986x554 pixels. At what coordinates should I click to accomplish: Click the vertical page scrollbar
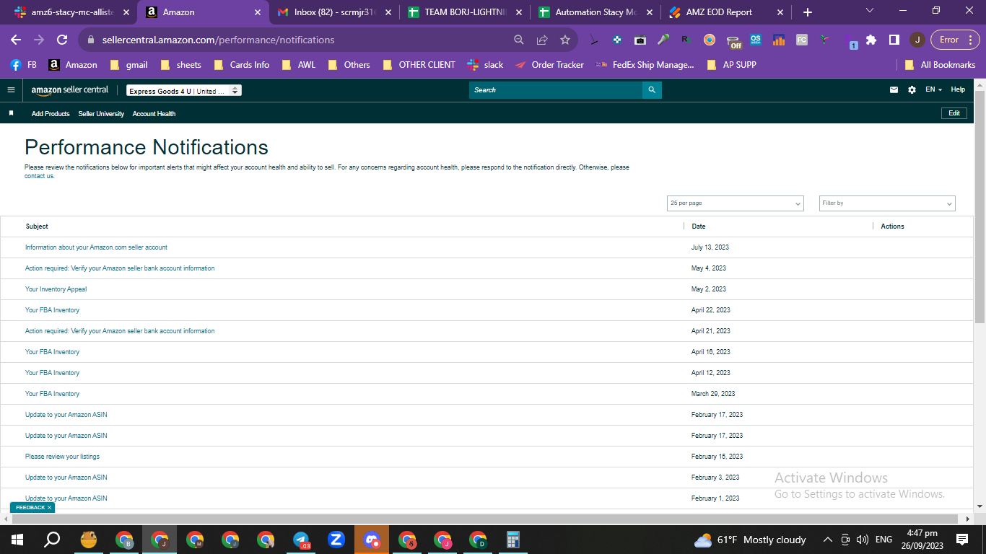(x=980, y=206)
